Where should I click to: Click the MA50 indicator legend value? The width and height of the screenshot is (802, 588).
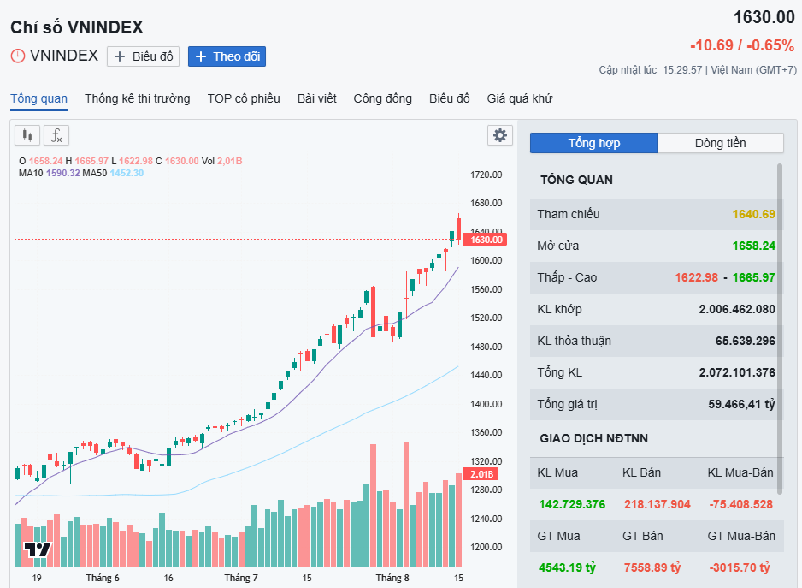[127, 173]
